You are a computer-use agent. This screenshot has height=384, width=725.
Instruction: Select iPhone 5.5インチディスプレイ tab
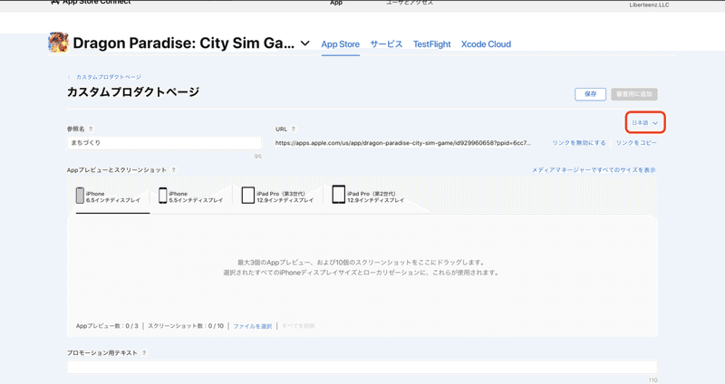[x=191, y=196]
